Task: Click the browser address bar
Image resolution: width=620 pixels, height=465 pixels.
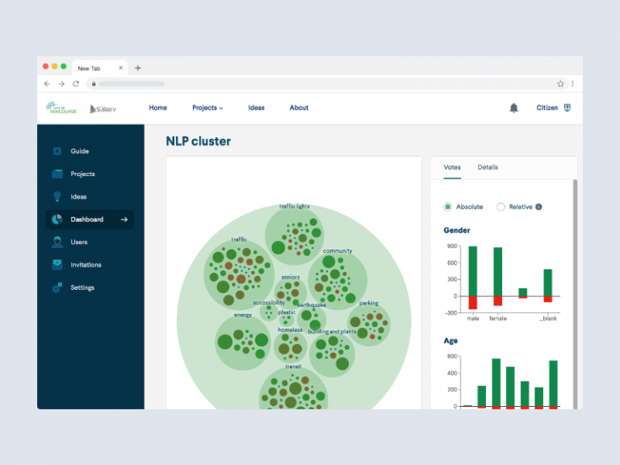Action: (323, 83)
